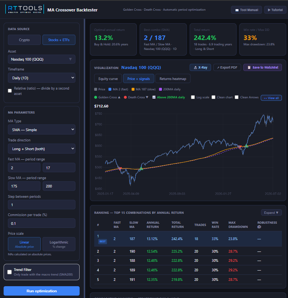Click 28.7% drawdown in row 2
This screenshot has width=288, height=298.
click(x=233, y=252)
